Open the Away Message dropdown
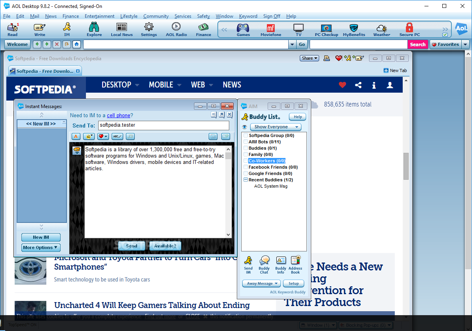472x331 pixels. tap(261, 283)
